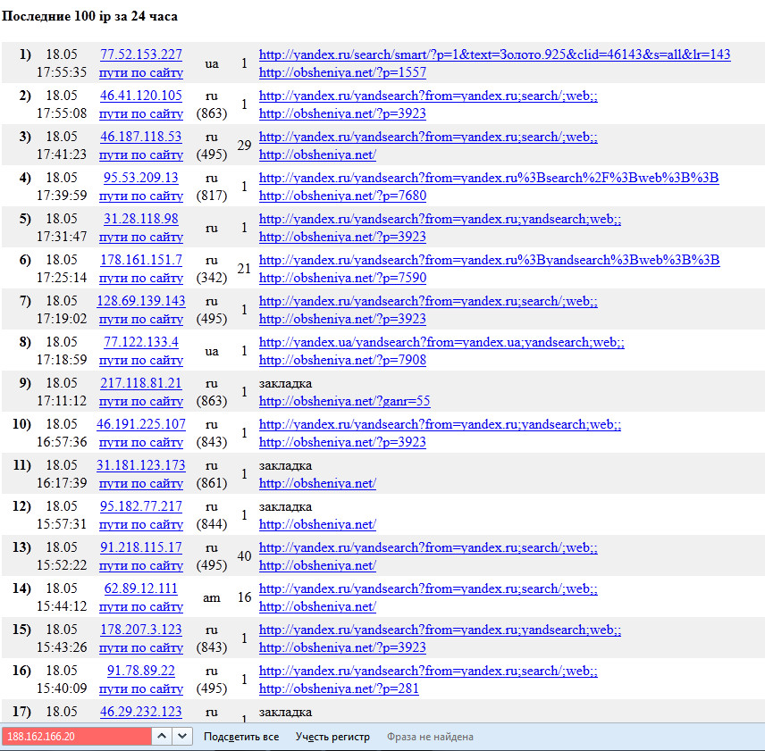Open 'пути по сайту' under 31.28.118.98
This screenshot has height=751, width=765.
click(141, 237)
